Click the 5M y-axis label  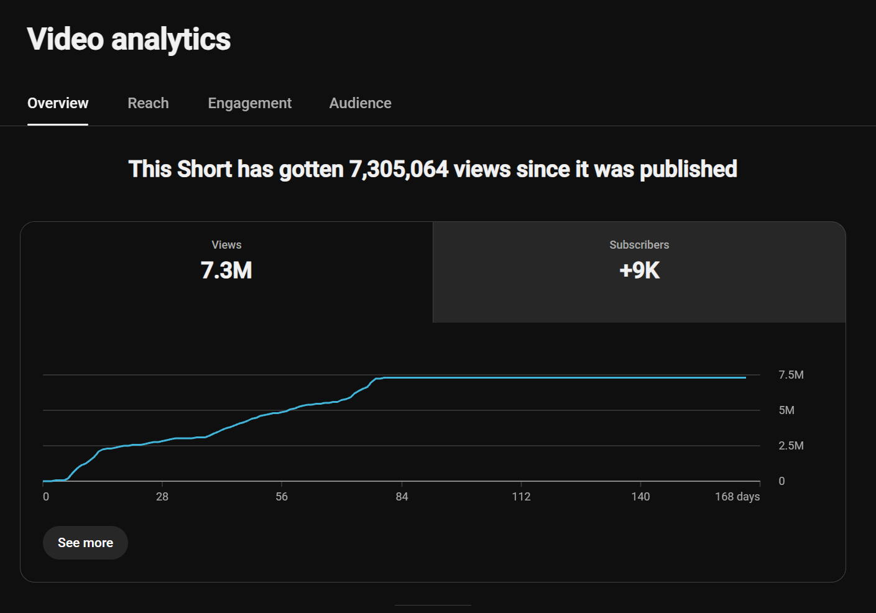point(786,410)
